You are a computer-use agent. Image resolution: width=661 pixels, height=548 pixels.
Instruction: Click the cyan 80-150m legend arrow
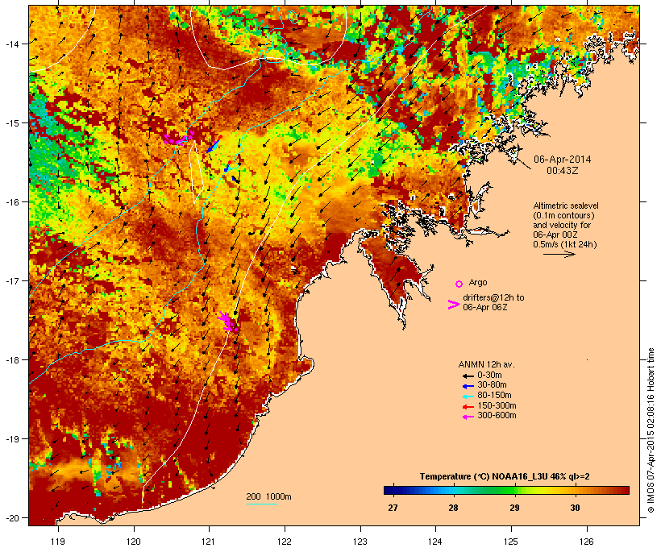point(468,396)
